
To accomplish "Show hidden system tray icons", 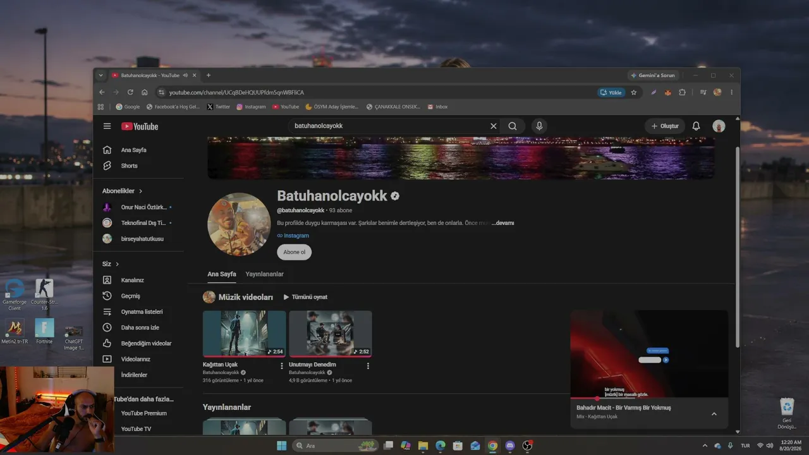I will point(705,446).
